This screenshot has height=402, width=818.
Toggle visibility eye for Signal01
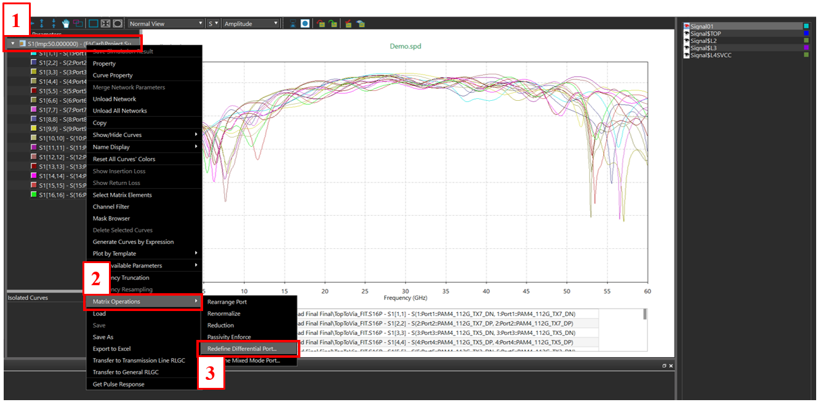(x=687, y=26)
